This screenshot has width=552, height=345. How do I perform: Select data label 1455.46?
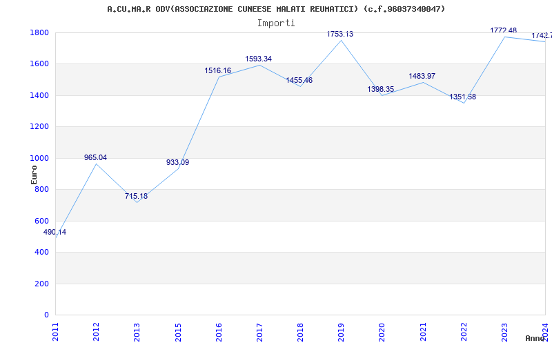click(x=299, y=80)
